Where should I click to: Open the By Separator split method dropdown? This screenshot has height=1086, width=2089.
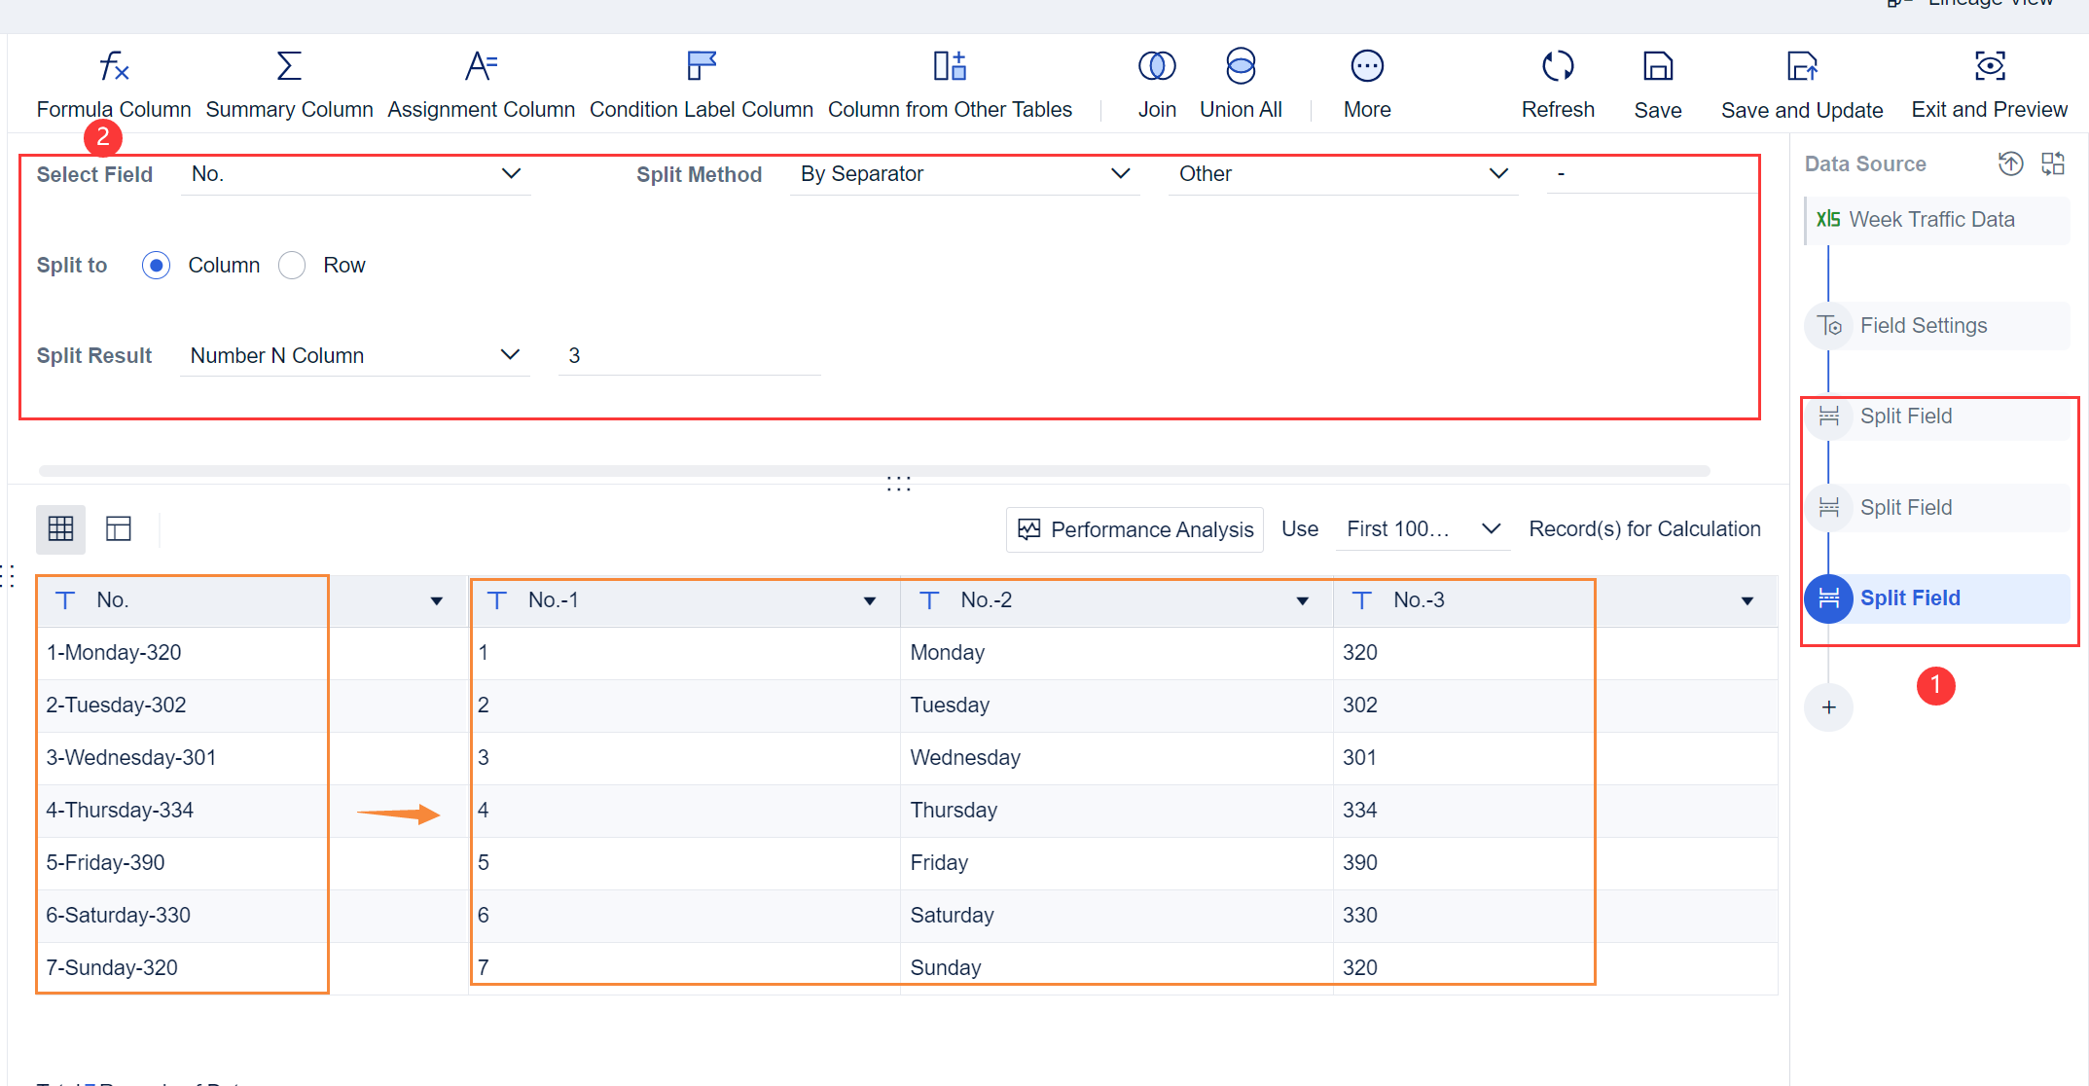pyautogui.click(x=965, y=174)
